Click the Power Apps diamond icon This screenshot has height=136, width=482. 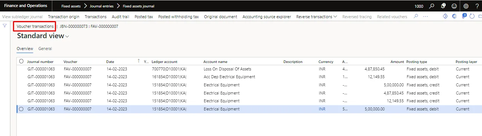tap(446, 16)
